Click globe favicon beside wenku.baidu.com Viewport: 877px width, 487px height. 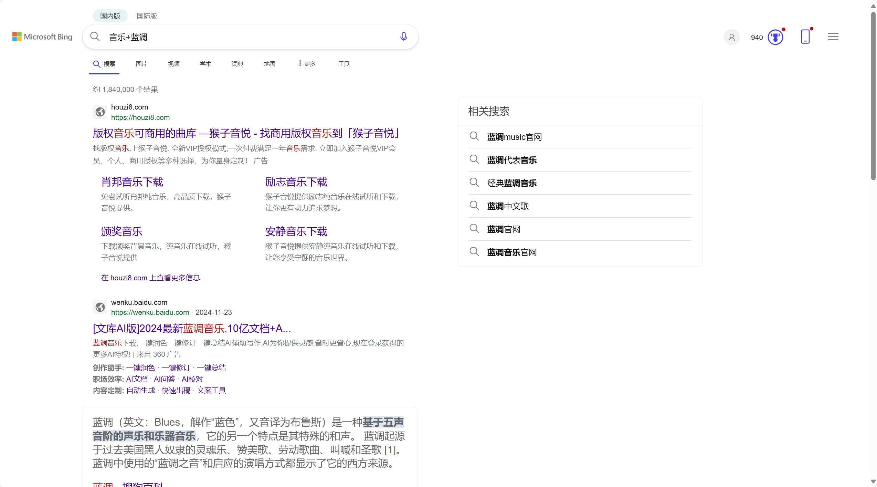(x=100, y=307)
